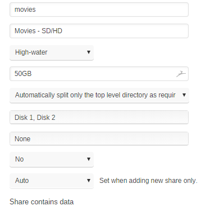Image resolution: width=210 pixels, height=215 pixels.
Task: Click the 'Share contains data' text
Action: click(42, 202)
